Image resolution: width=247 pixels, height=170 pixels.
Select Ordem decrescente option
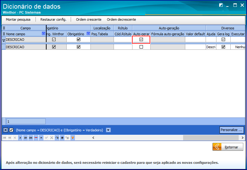coord(121,19)
